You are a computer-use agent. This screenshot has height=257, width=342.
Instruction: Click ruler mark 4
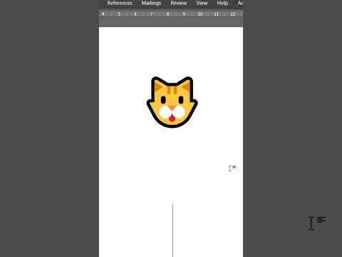click(103, 14)
